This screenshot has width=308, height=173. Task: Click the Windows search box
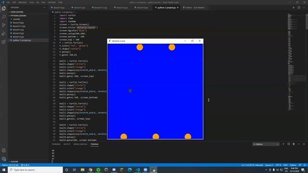coord(35,170)
